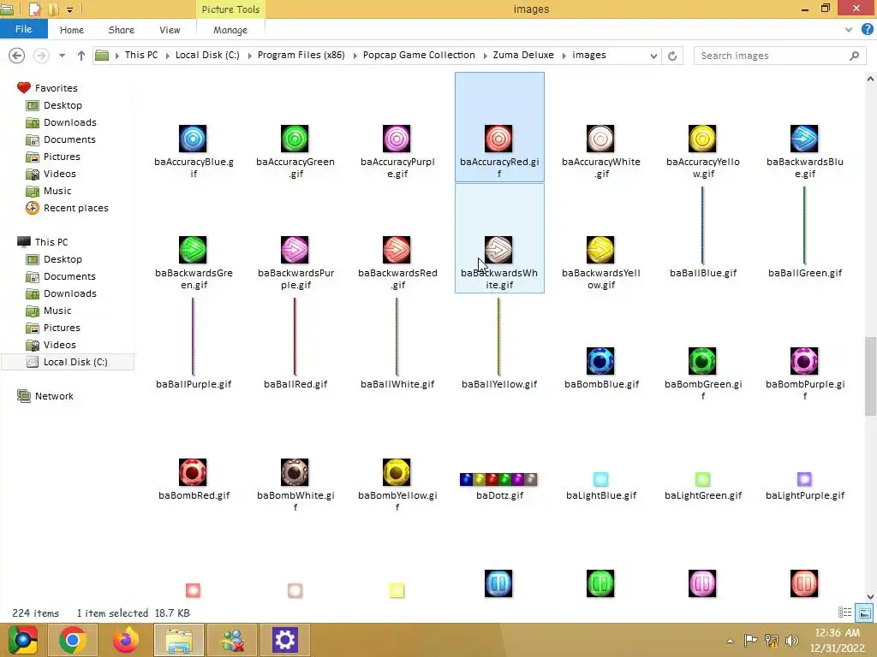Jump to the Program Files (x86) breadcrumb
This screenshot has height=657, width=877.
(301, 55)
